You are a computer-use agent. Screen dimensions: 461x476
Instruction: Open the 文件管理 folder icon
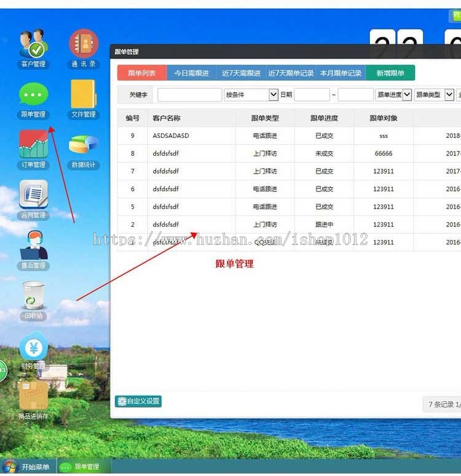[84, 99]
